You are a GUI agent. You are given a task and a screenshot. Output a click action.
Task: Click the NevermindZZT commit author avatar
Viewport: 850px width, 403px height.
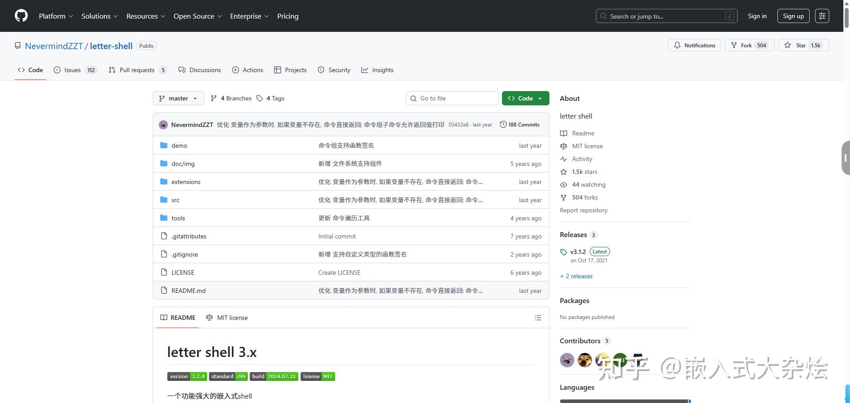click(163, 125)
